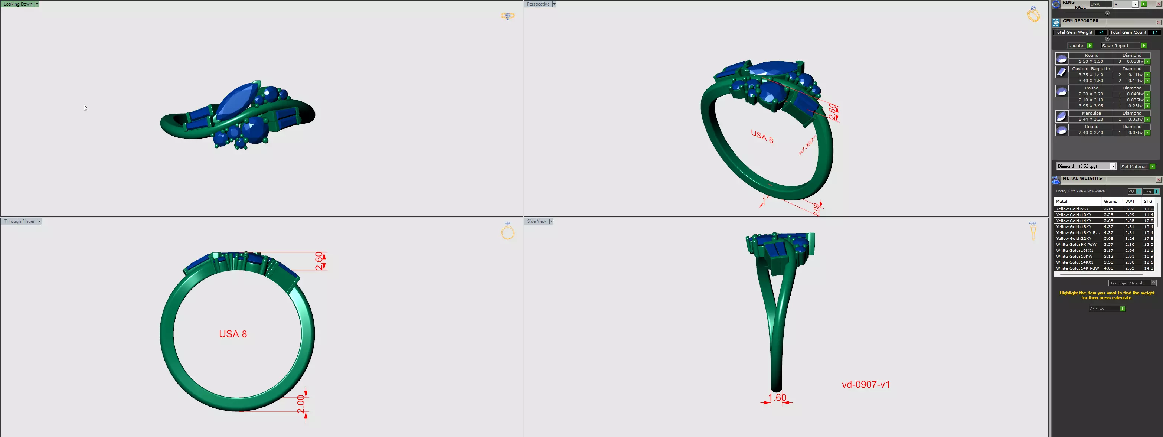Click the Gem Reporter panel icon
1163x437 pixels.
(x=1056, y=23)
